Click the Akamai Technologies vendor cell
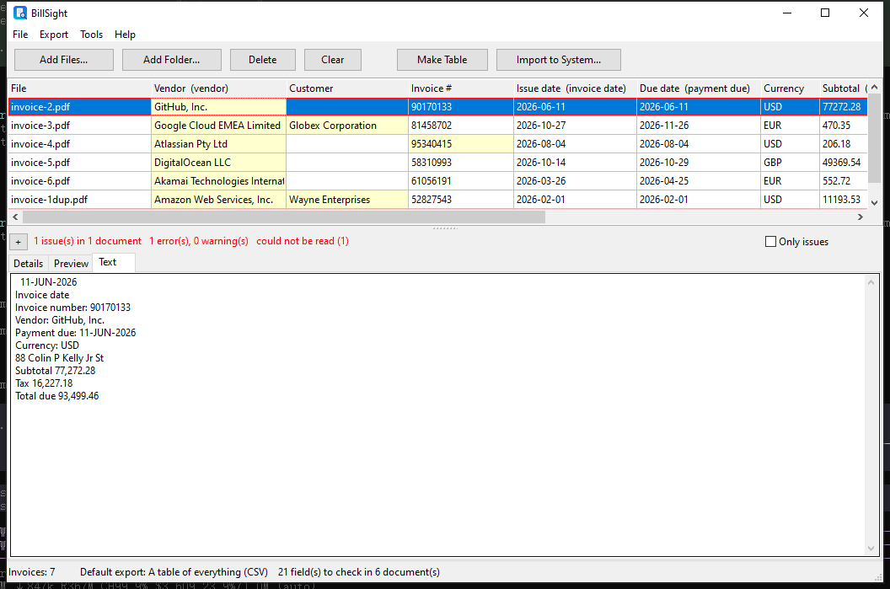890x589 pixels. pos(218,181)
